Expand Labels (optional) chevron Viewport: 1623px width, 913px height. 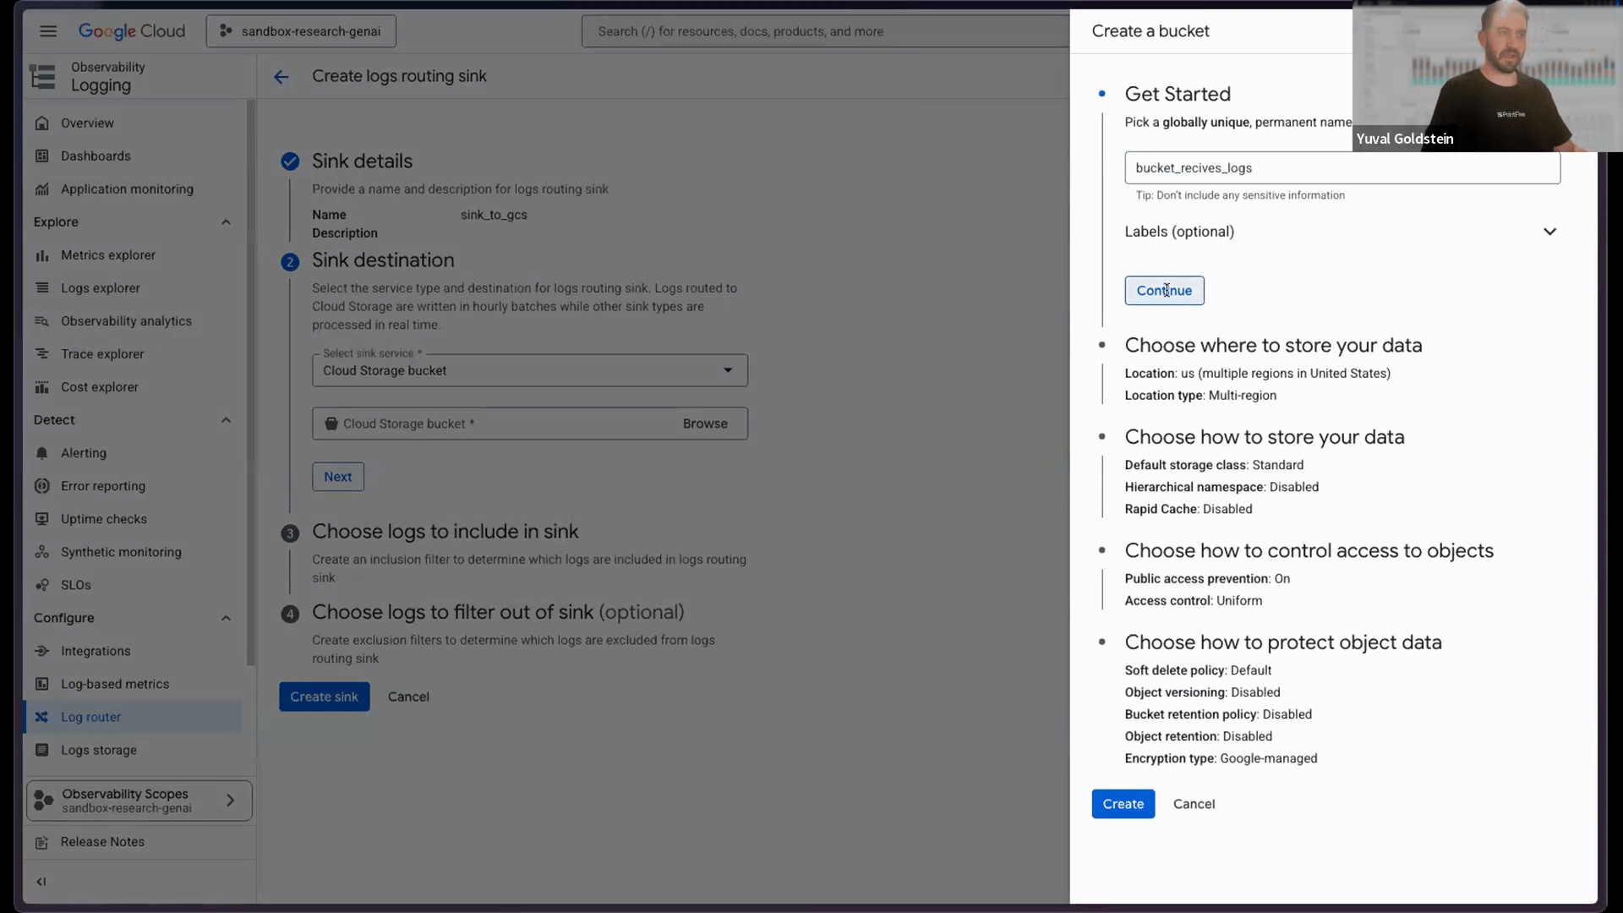pyautogui.click(x=1549, y=232)
